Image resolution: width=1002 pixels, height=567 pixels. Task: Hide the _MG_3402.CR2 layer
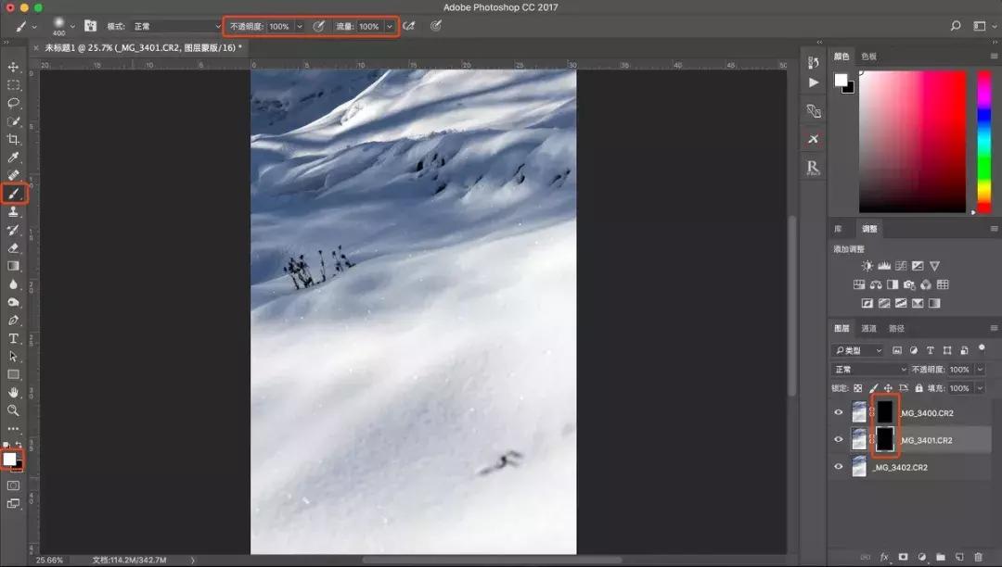pyautogui.click(x=839, y=467)
